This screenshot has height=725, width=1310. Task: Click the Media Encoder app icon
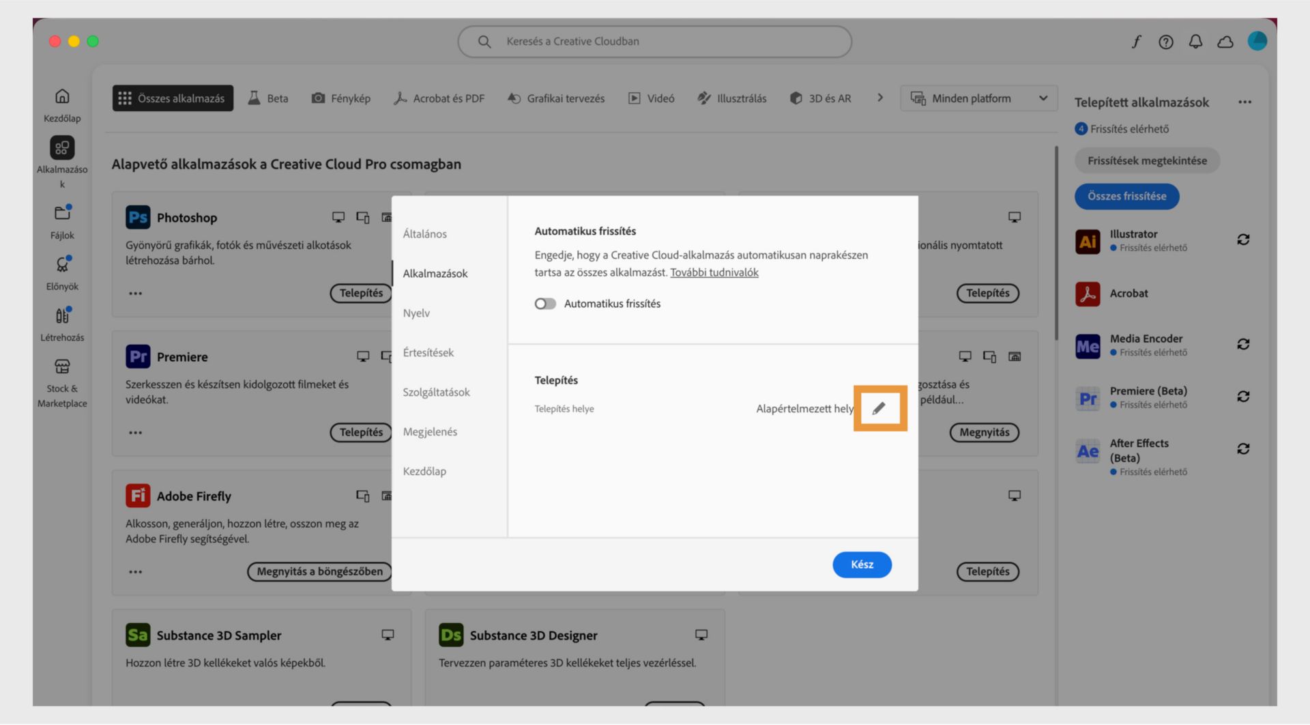pos(1088,346)
